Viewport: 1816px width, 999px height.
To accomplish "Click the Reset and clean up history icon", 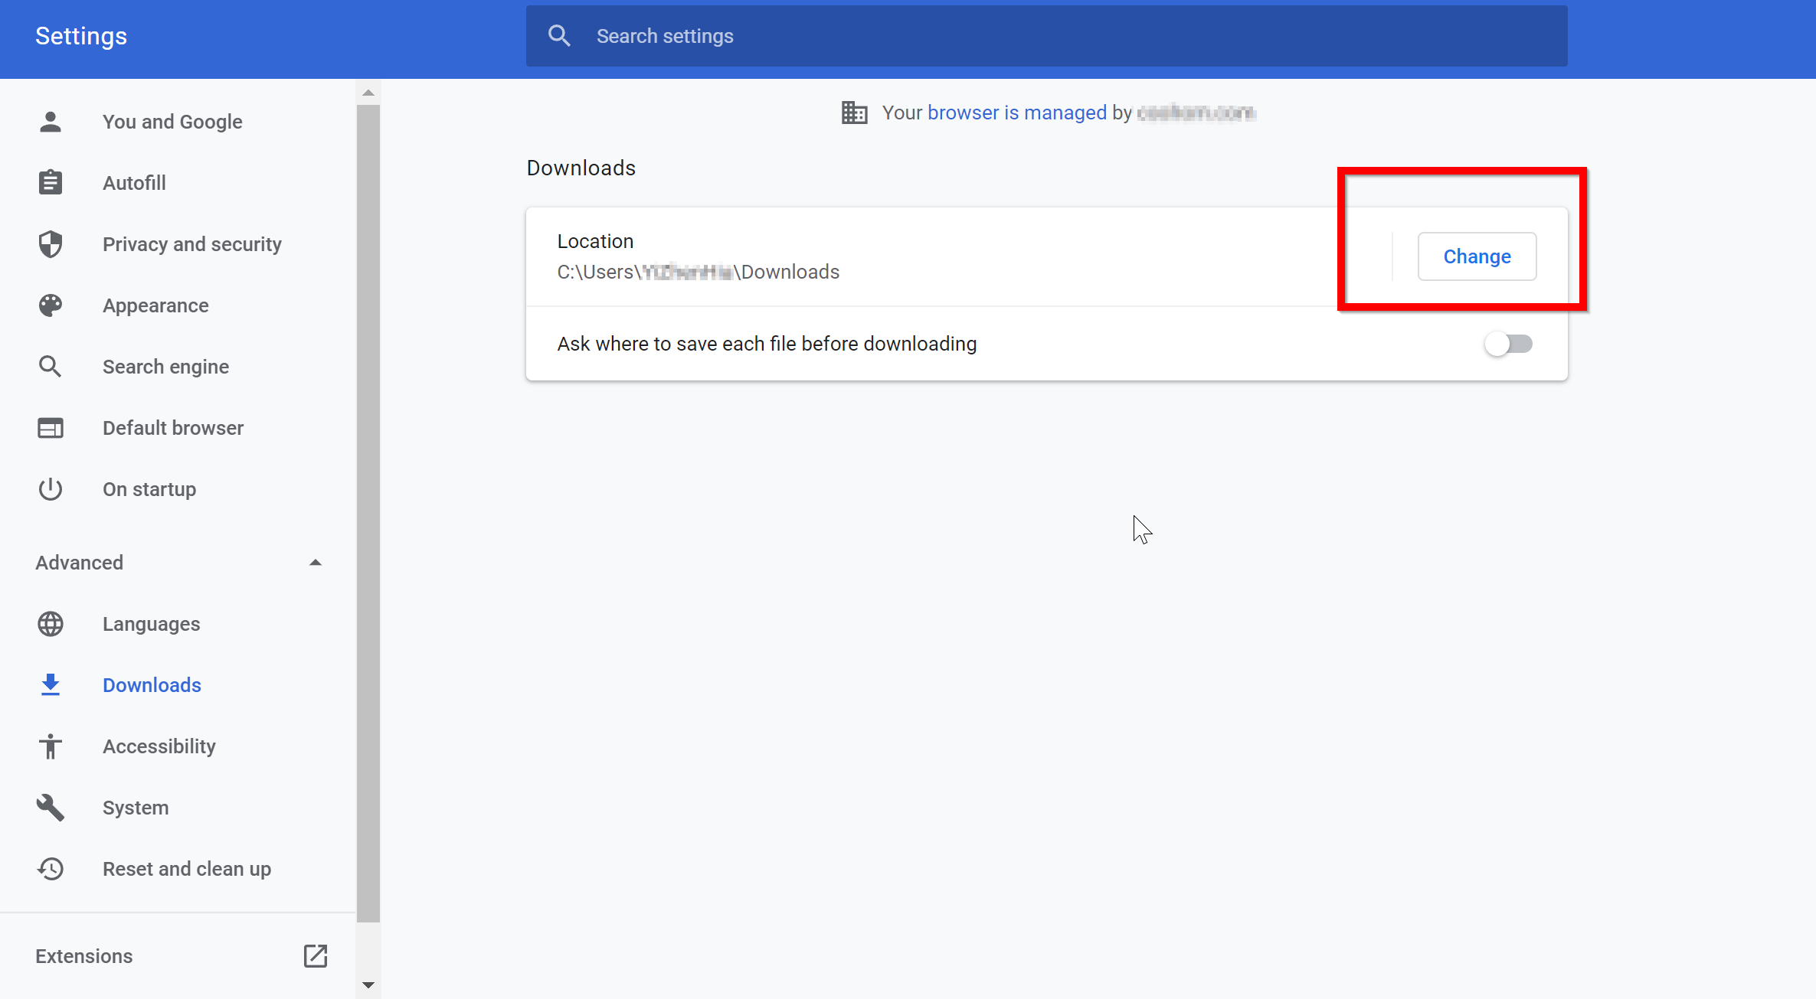I will click(x=51, y=869).
